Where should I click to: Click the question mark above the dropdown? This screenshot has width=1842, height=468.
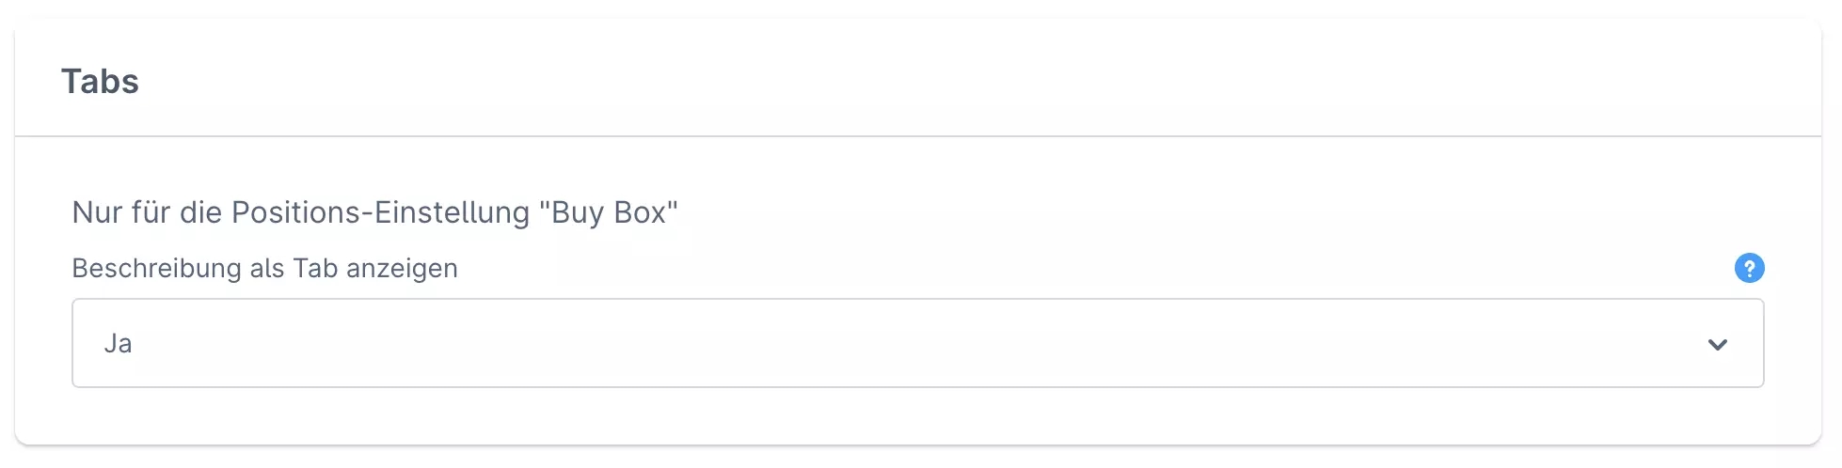(x=1749, y=268)
